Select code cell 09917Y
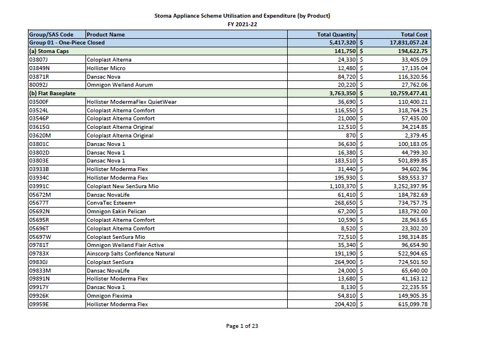486x341 pixels. [x=57, y=287]
